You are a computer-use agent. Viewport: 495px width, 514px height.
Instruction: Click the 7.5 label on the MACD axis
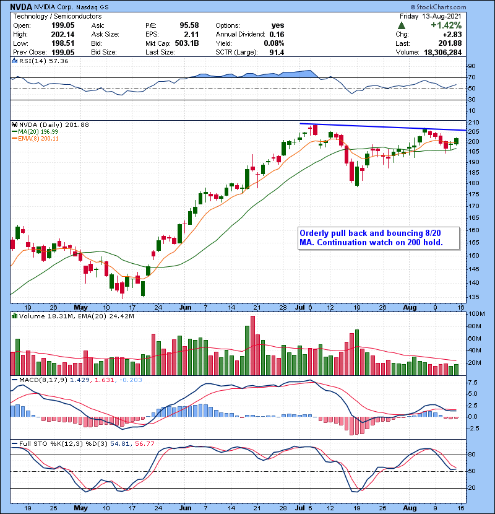coord(473,383)
